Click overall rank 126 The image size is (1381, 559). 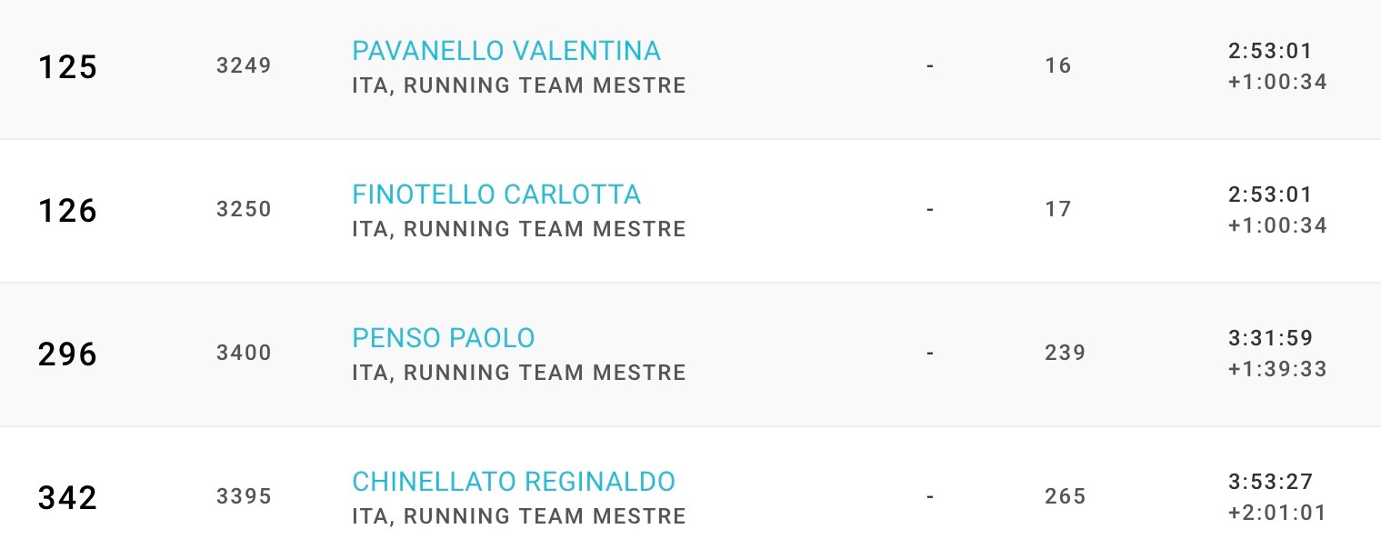pos(67,211)
